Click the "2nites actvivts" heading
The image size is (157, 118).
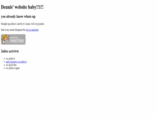pos(10,51)
